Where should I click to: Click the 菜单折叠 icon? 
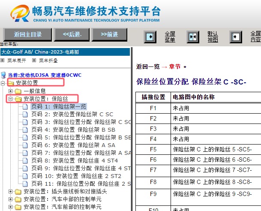[x=34, y=60]
